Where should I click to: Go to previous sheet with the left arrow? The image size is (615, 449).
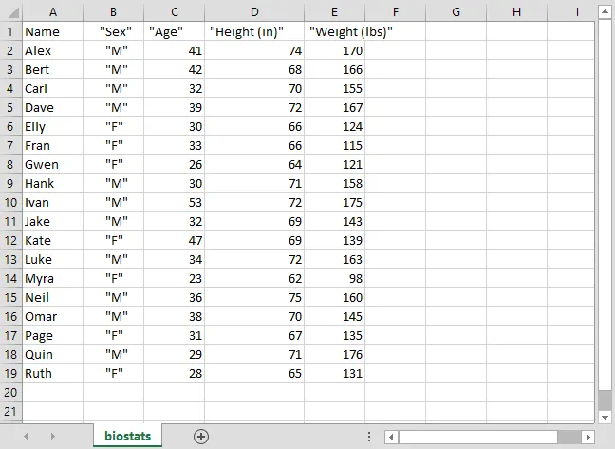pos(26,436)
